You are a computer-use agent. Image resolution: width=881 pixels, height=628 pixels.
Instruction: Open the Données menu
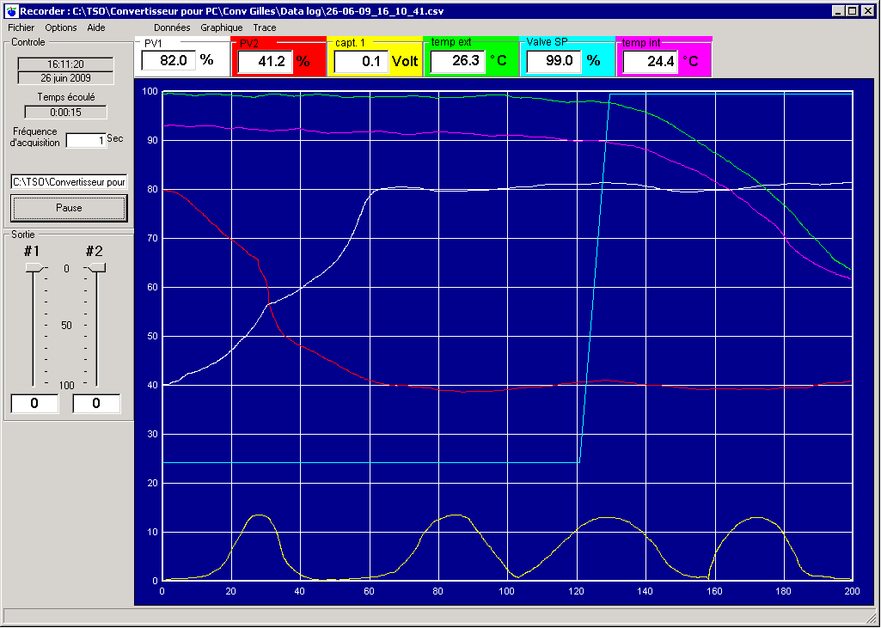[172, 27]
